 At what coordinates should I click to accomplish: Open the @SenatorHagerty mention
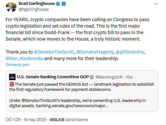[x=95, y=52]
